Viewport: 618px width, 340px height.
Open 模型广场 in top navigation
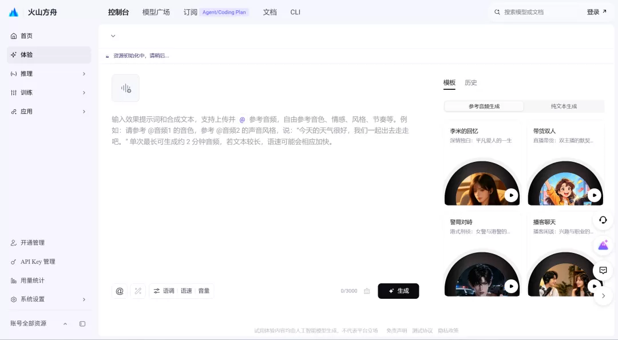click(156, 12)
